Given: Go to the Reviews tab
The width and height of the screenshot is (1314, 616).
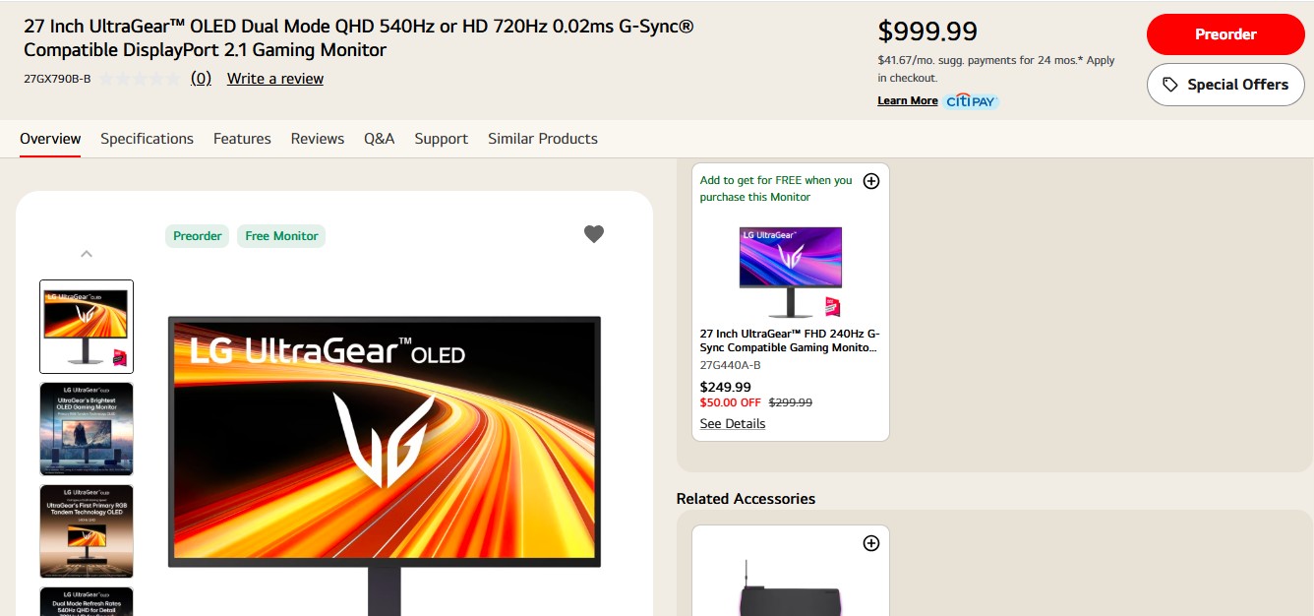Looking at the screenshot, I should pos(318,139).
